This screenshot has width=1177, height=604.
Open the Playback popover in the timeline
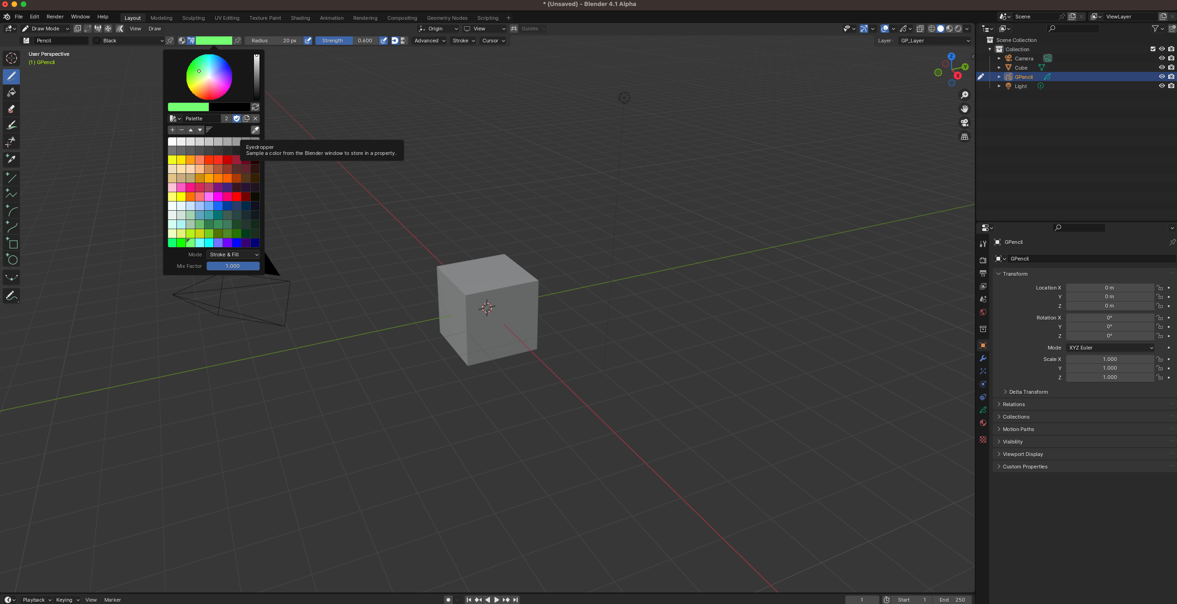(37, 600)
